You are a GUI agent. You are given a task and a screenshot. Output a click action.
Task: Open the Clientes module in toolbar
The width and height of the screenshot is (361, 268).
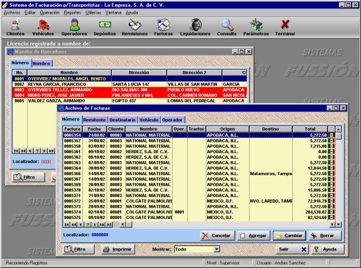click(15, 27)
